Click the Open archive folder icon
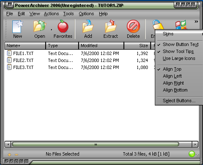 click(x=40, y=26)
